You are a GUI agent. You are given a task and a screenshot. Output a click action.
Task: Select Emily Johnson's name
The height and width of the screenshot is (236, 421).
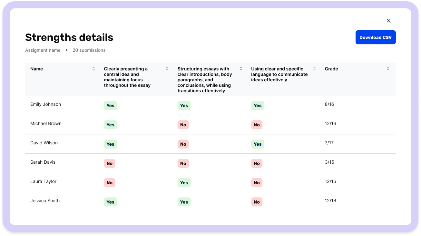click(45, 104)
